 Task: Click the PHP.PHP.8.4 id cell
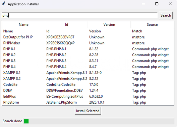56,67
